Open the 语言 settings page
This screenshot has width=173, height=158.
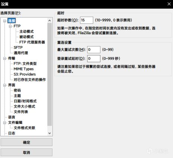click(12, 117)
